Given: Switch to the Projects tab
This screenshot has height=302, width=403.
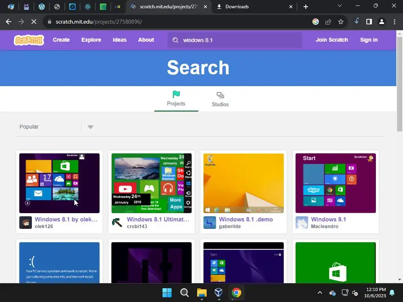Looking at the screenshot, I should pos(176,99).
